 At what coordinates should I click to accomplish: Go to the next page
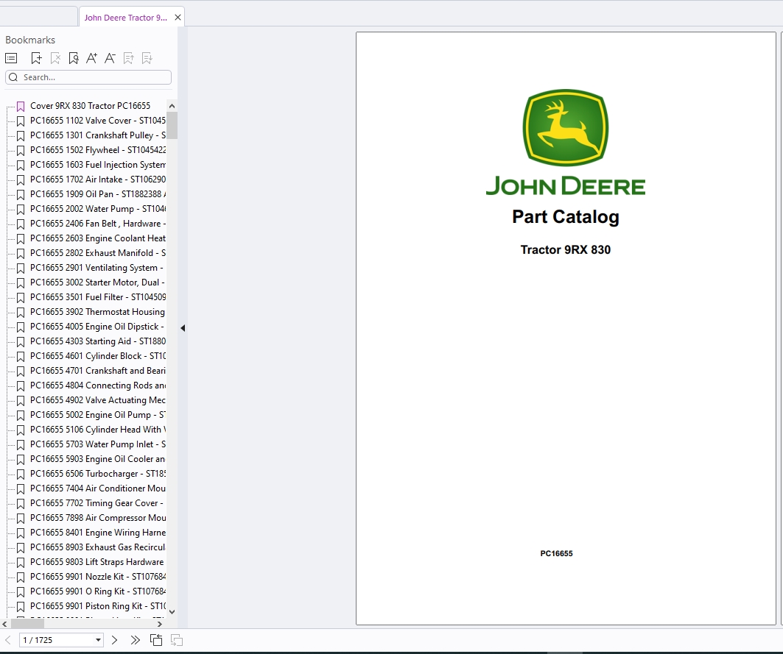(x=114, y=640)
